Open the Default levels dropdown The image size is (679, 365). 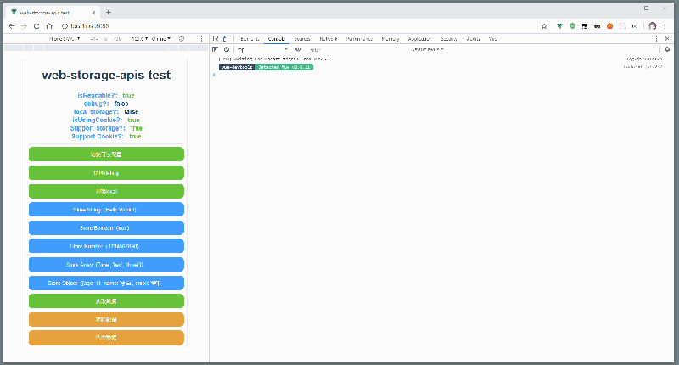(428, 49)
